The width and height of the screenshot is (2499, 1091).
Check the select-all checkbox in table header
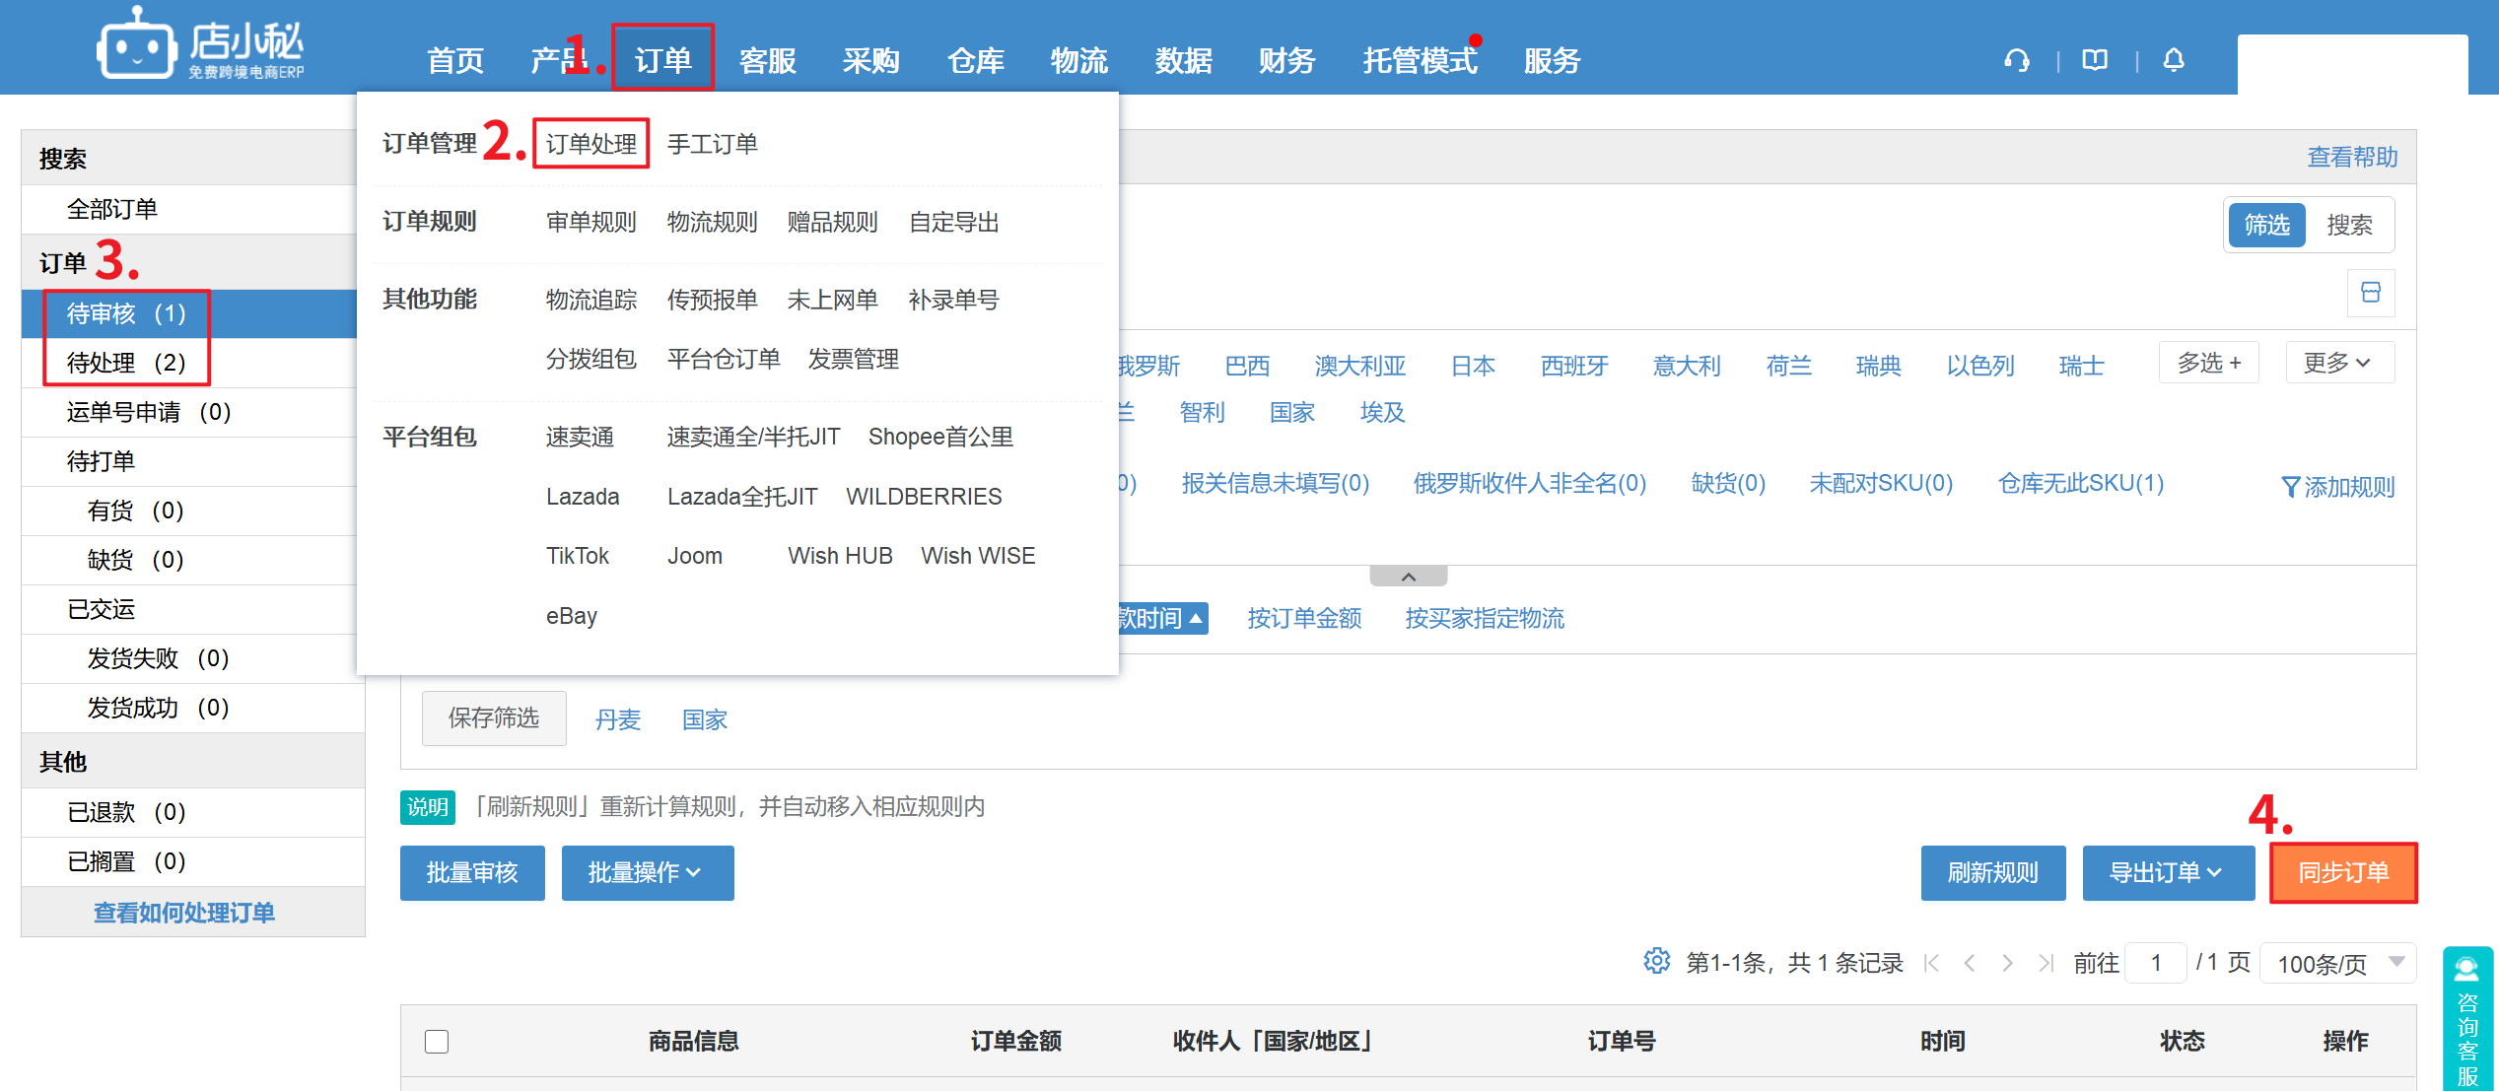437,1042
